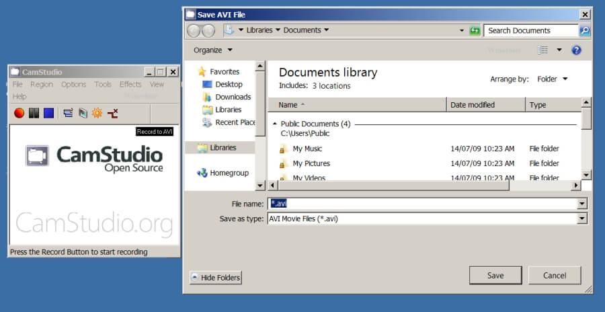Open the View menu in CamStudio
Viewport: 605px width, 312px height.
click(157, 84)
